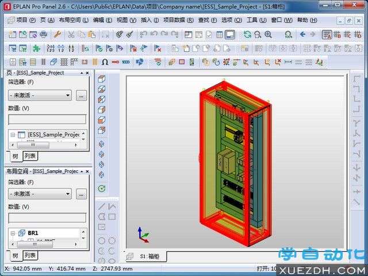Click the zoom window magnifier icon

(x=258, y=34)
